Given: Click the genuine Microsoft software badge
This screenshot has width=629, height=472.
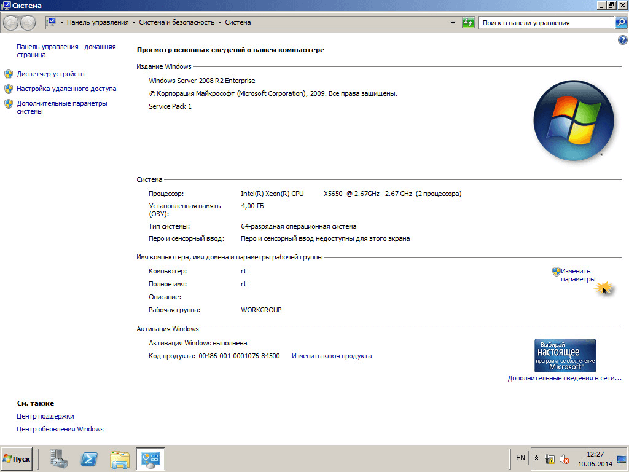Looking at the screenshot, I should coord(565,356).
